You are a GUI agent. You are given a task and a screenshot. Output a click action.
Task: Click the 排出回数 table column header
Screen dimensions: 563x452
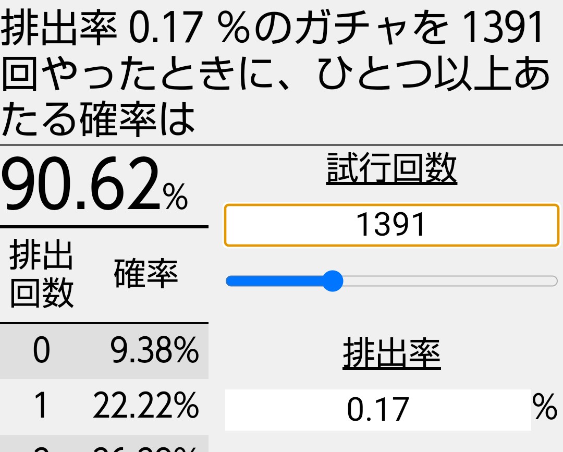click(x=42, y=274)
